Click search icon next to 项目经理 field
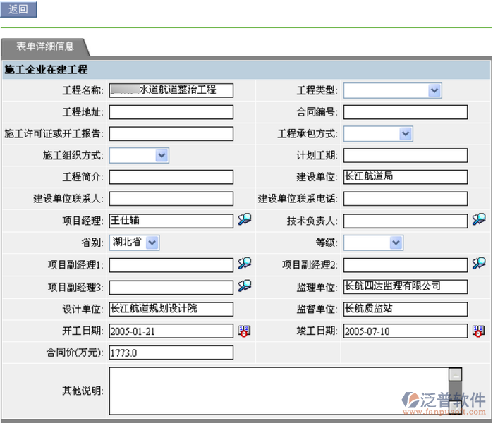This screenshot has width=493, height=423. click(x=245, y=220)
